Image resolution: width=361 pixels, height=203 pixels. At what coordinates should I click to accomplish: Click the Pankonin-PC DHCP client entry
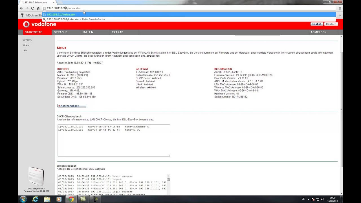coord(104,127)
